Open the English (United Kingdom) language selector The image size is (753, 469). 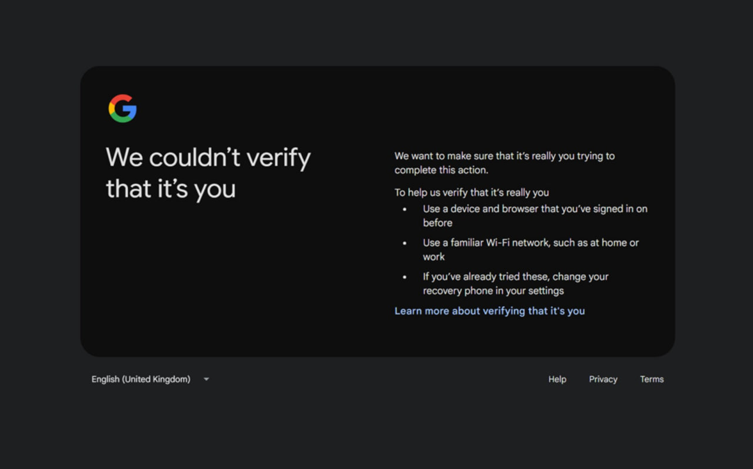pyautogui.click(x=141, y=380)
